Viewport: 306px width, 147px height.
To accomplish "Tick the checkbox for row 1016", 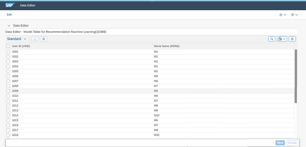I will click(8, 125).
